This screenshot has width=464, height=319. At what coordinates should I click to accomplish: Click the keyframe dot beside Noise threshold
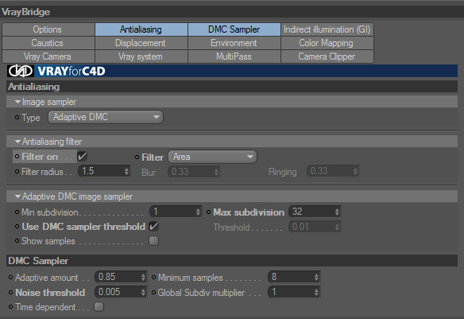point(10,292)
